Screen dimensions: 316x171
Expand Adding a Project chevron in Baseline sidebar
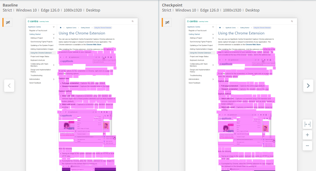tap(54, 38)
